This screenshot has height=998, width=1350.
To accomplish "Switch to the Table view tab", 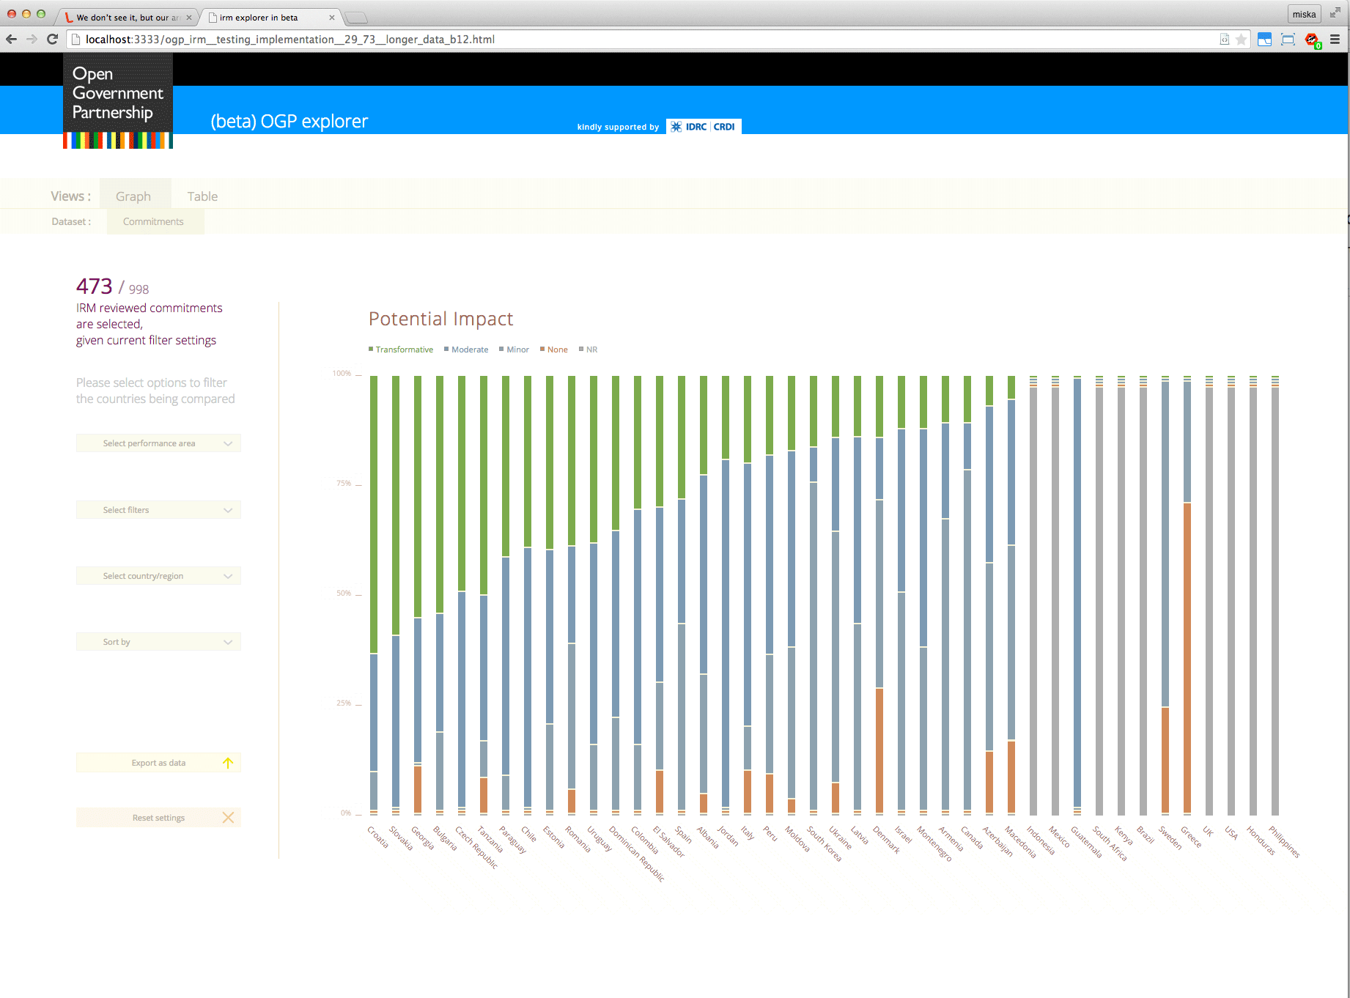I will (x=202, y=196).
